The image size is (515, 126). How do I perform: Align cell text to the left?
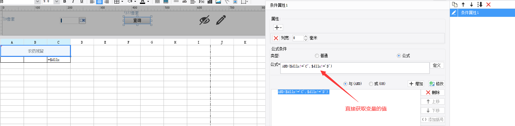[x=92, y=2]
